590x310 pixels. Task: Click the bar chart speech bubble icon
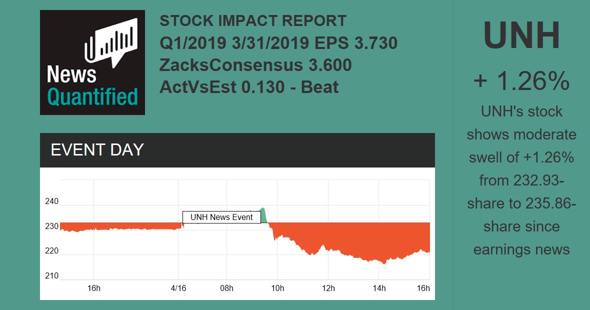click(x=111, y=41)
